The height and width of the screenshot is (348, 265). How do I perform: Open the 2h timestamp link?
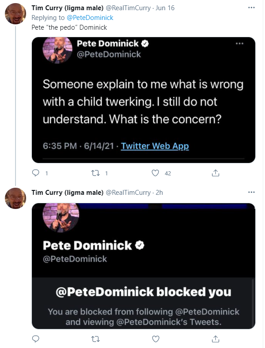(x=159, y=193)
